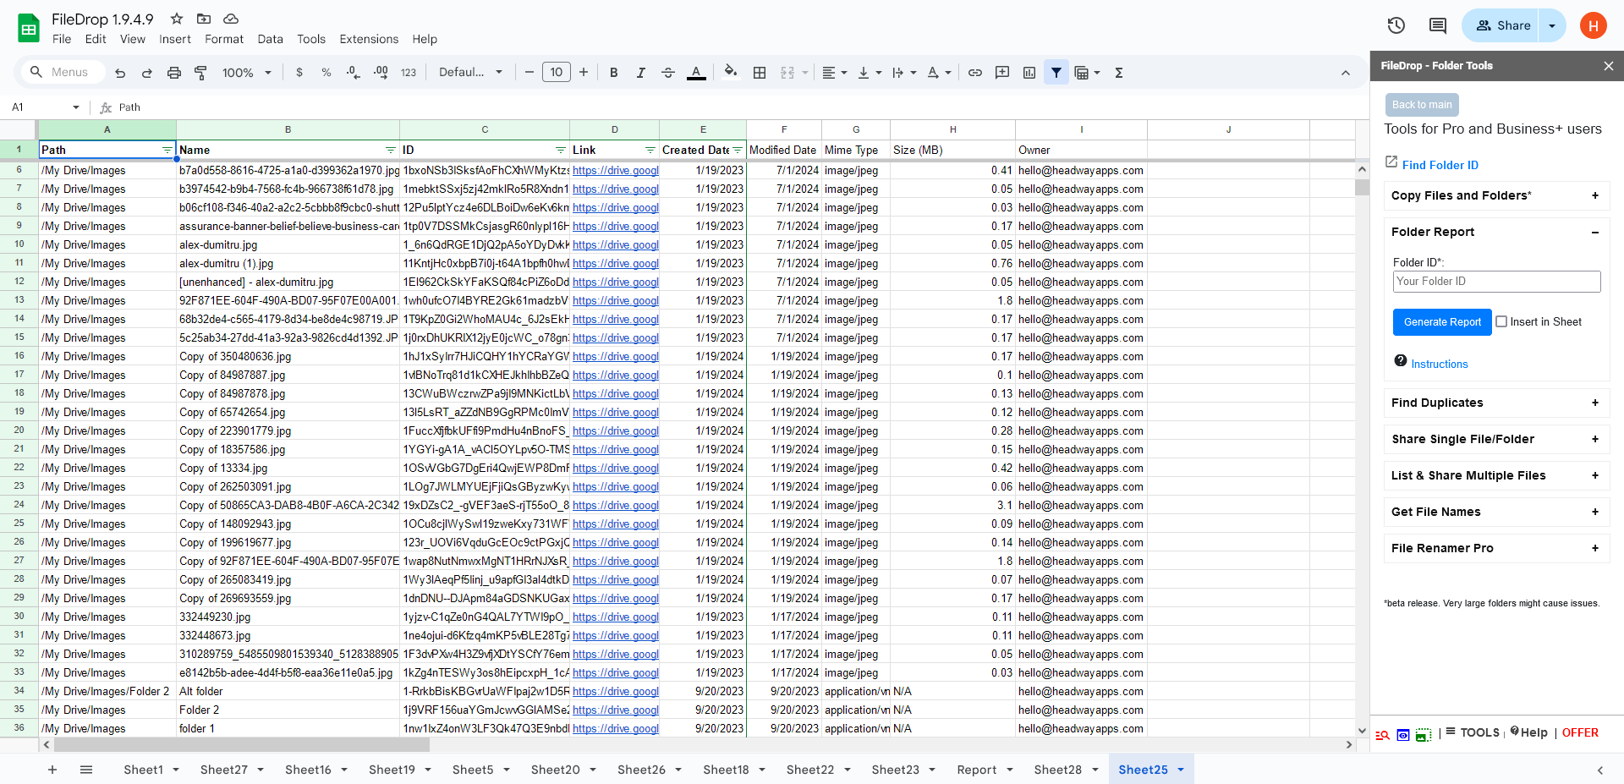Open the filter toggle on ID column
Screen dimensions: 1624x784
[561, 150]
